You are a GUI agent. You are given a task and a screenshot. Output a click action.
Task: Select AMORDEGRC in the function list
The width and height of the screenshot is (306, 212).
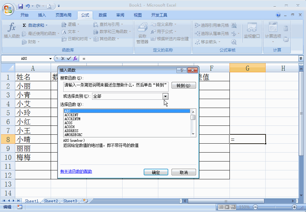tap(127, 135)
